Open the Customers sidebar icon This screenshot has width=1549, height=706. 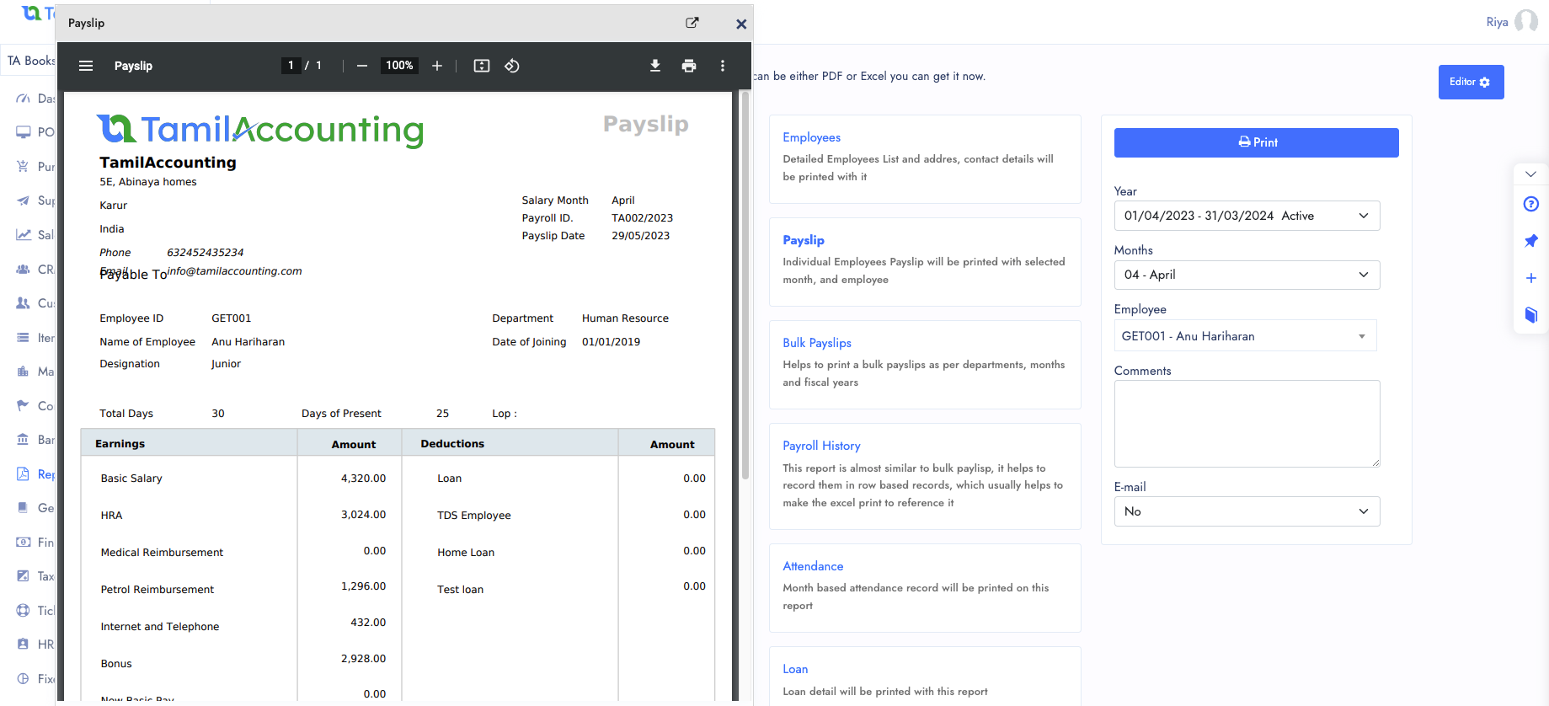pyautogui.click(x=24, y=303)
